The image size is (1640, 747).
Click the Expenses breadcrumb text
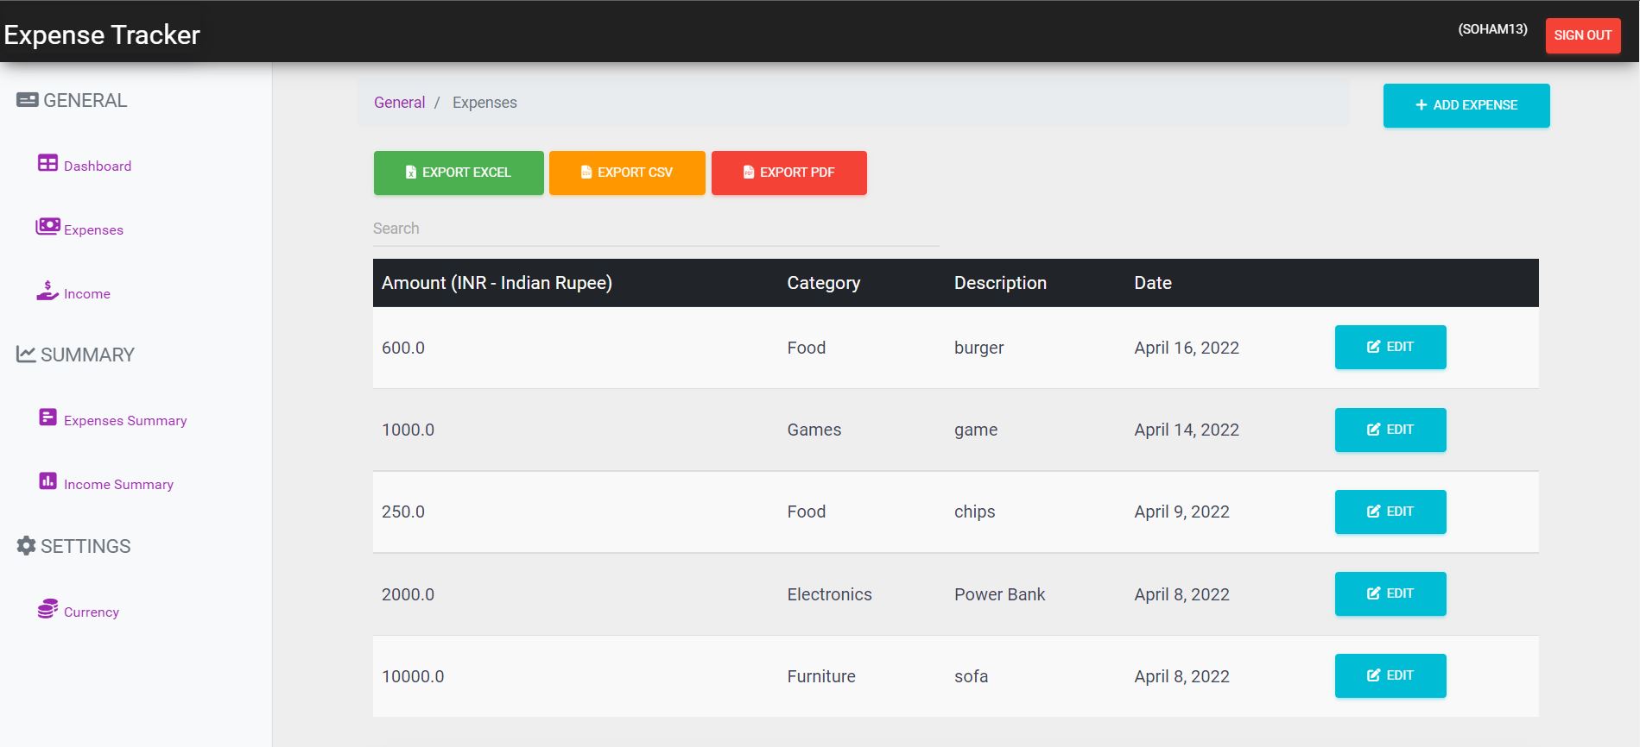484,103
